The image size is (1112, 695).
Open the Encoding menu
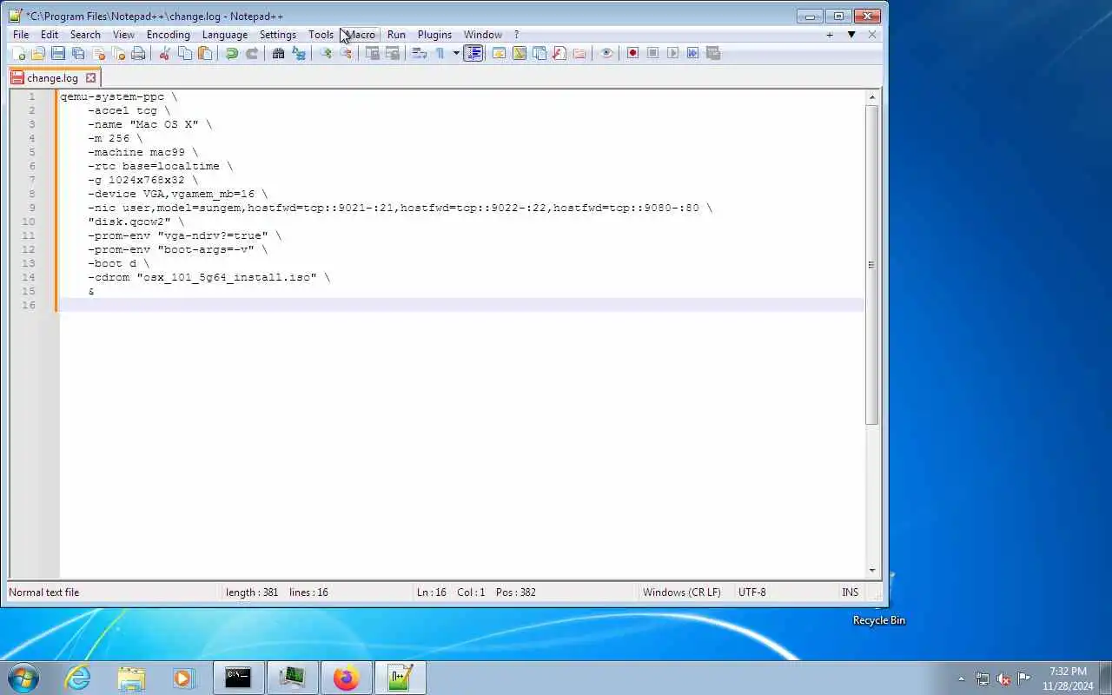[x=168, y=35]
